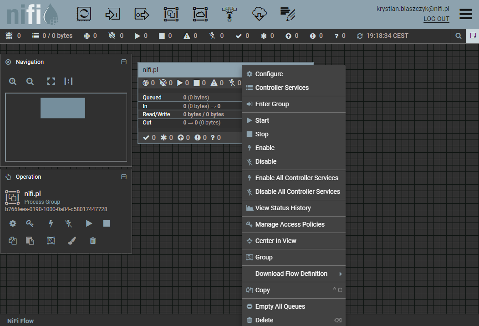
Task: Click the '0 / 0 bytes' queued status text
Action: tap(57, 36)
